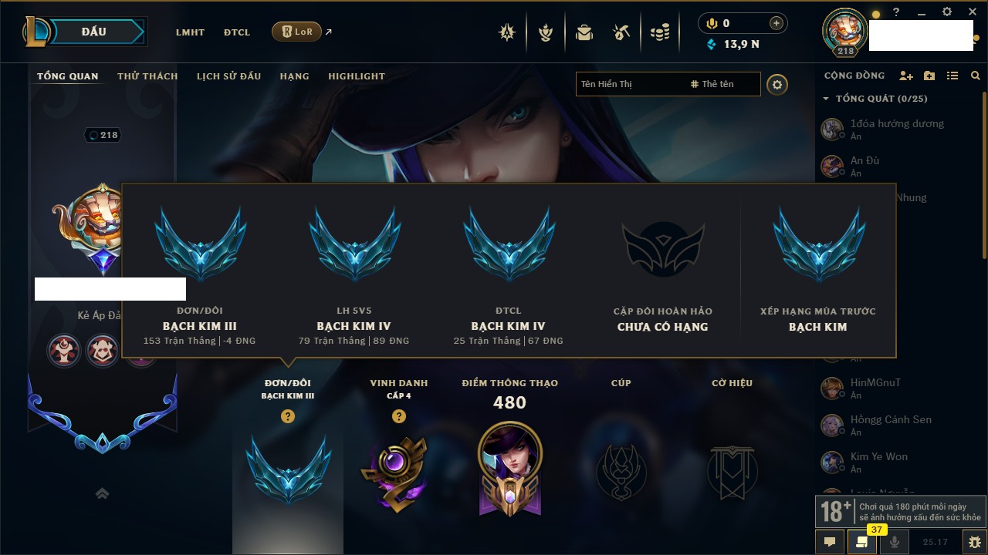Open the Loot crafting hammer icon
This screenshot has width=988, height=555.
click(621, 32)
